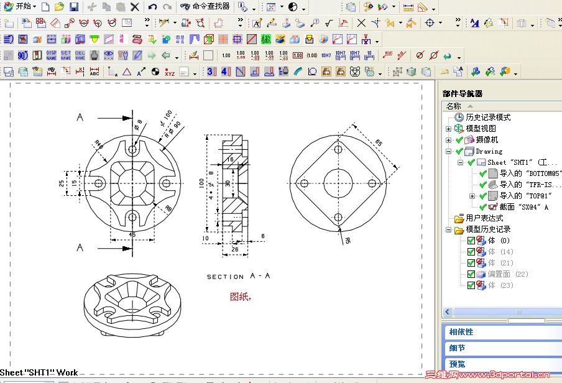Toggle checkbox for 偏置面 (22)
The height and width of the screenshot is (383, 562).
471,274
